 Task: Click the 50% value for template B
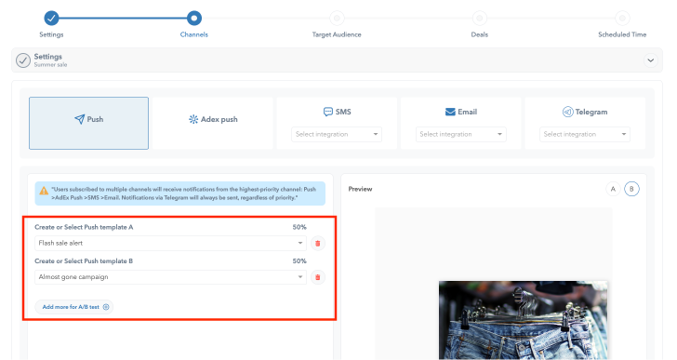pos(299,261)
